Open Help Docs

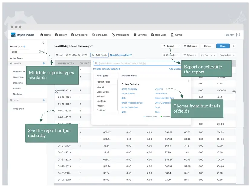click(x=159, y=35)
